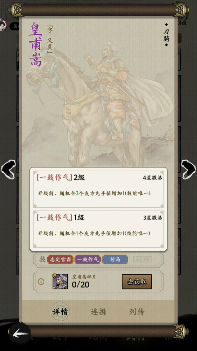Switch to the 连携 tab

coord(99,312)
